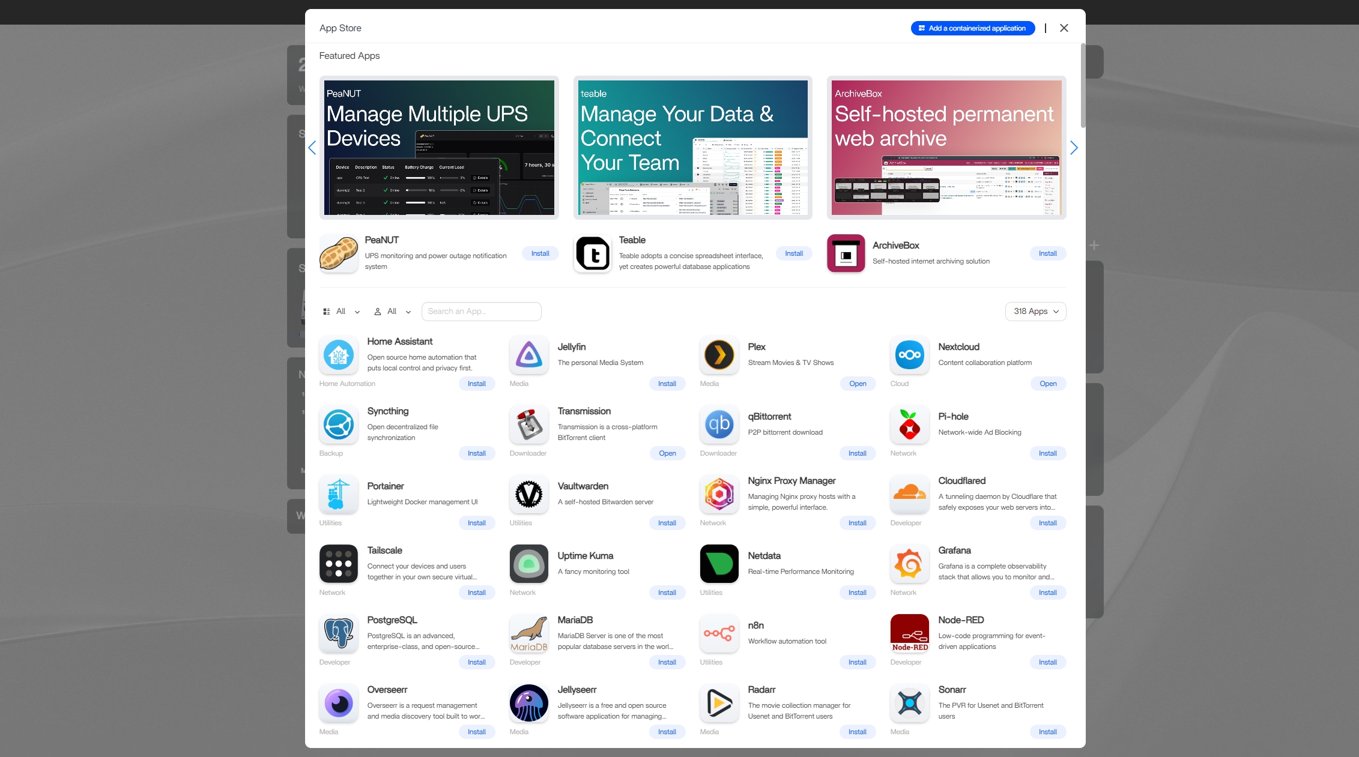Click the Nginx Proxy Manager title
Viewport: 1359px width, 757px height.
click(791, 481)
